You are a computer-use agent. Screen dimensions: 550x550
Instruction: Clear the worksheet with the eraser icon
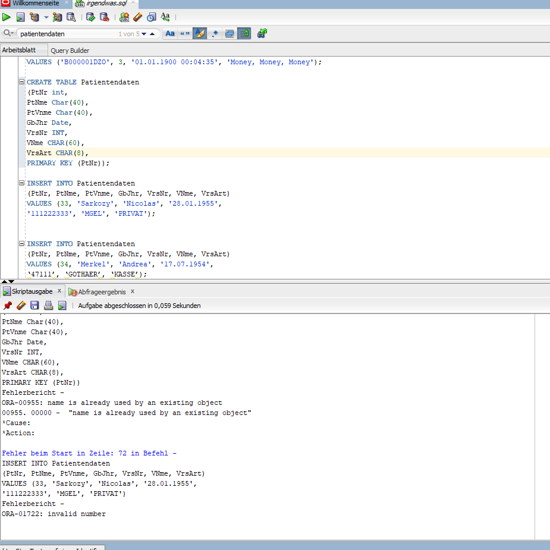coord(137,17)
